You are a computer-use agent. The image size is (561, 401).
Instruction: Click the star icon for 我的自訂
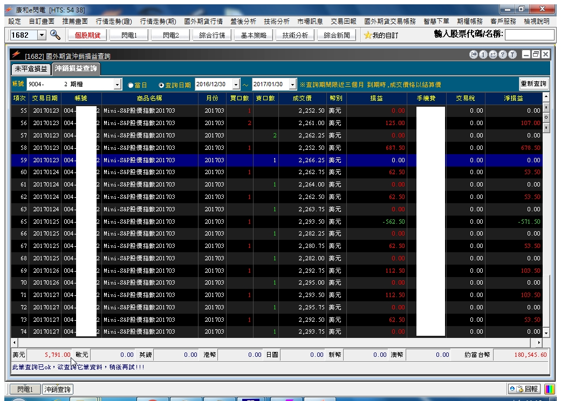pos(367,35)
